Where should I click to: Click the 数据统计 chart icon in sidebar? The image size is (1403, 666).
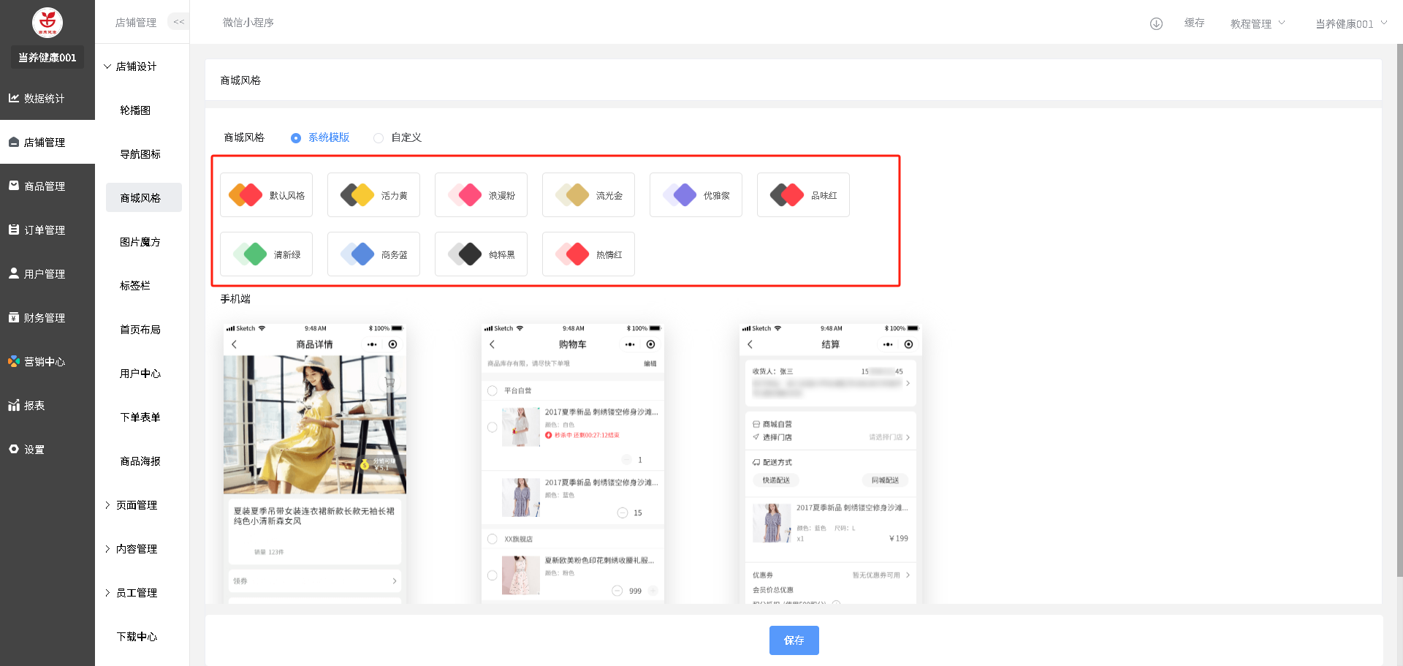[14, 98]
